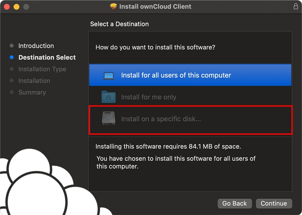Click the blue Destination Select step indicator dot
The image size is (302, 215).
pyautogui.click(x=12, y=57)
